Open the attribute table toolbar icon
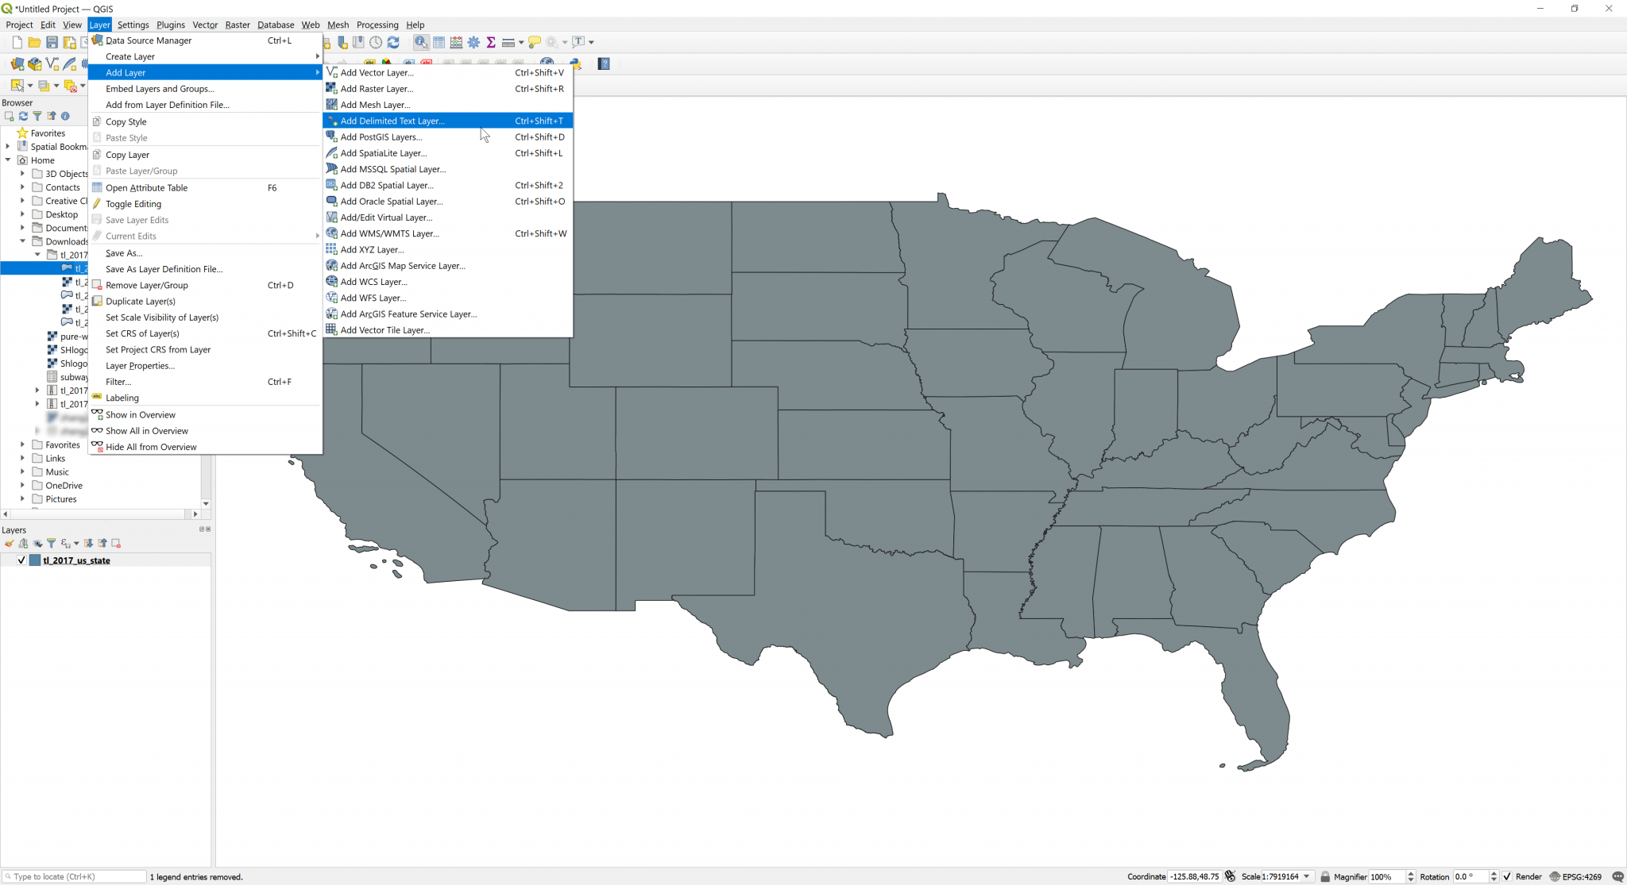1627x885 pixels. [x=439, y=42]
